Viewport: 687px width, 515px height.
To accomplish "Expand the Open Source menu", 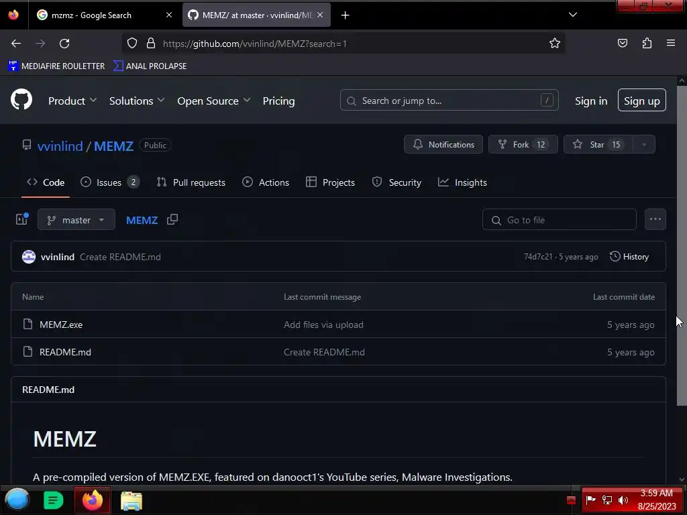I will pos(214,101).
